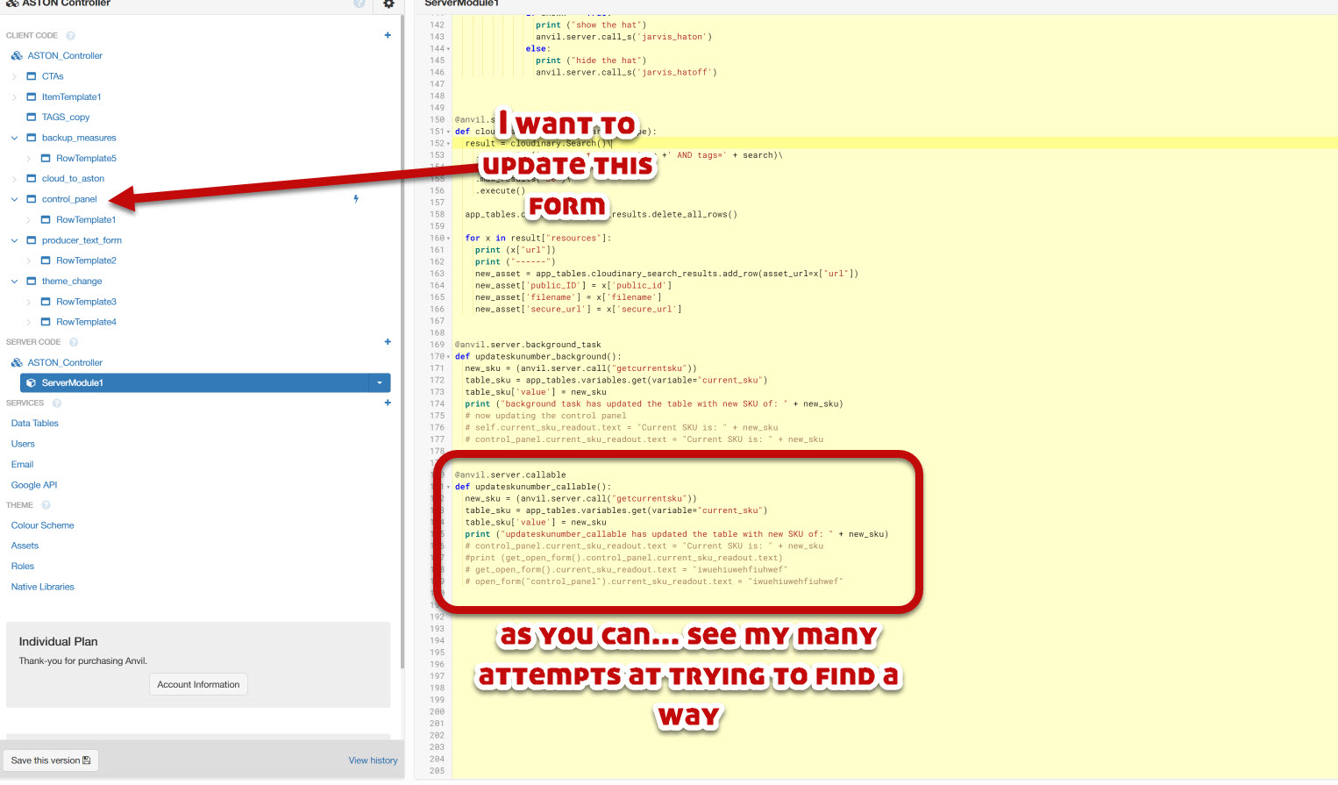Add a new module via the Server Code plus icon
This screenshot has height=785, width=1338.
point(388,342)
